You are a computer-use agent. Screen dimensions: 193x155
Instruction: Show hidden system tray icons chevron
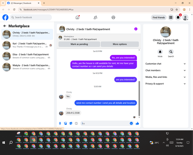coord(164,143)
